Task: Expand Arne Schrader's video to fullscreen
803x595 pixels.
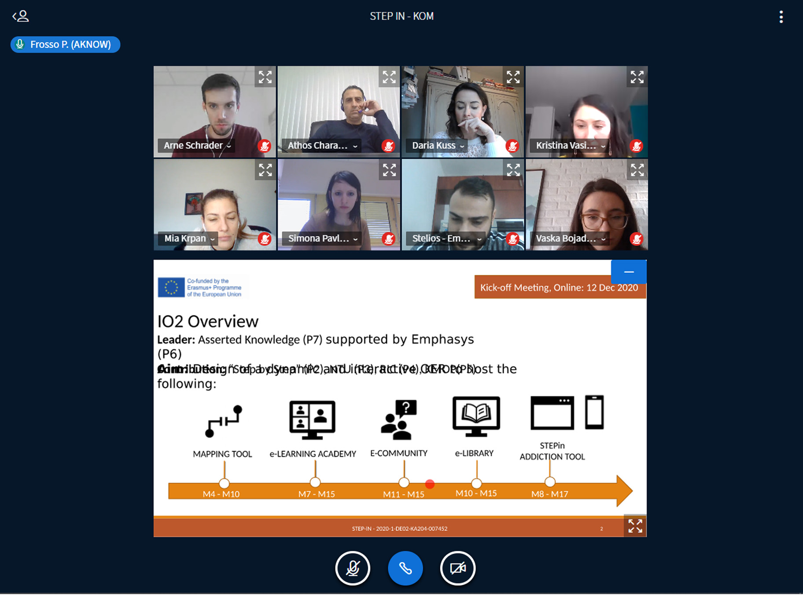Action: (x=265, y=77)
